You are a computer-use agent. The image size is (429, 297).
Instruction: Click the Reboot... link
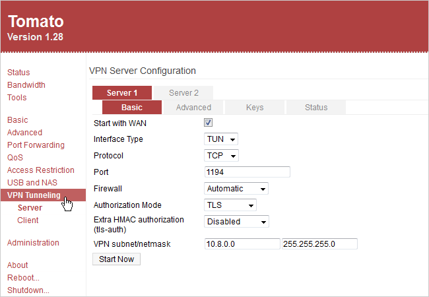coord(23,278)
